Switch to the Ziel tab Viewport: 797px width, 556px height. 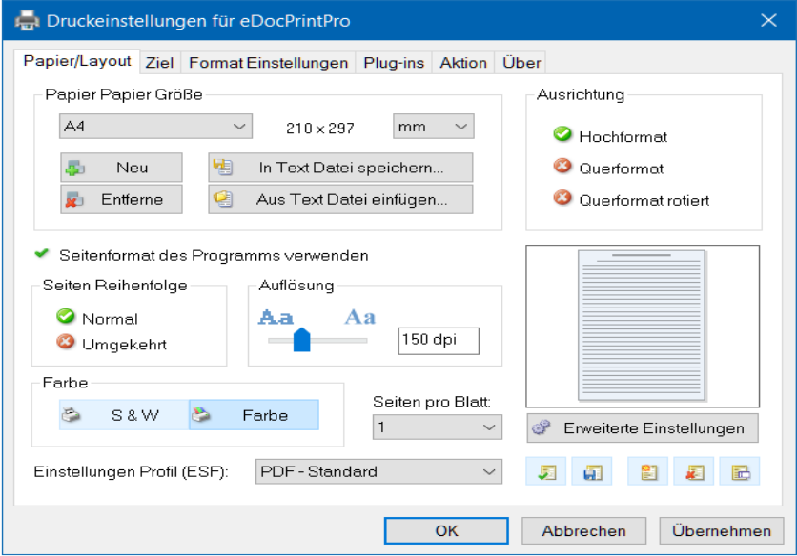[x=159, y=63]
